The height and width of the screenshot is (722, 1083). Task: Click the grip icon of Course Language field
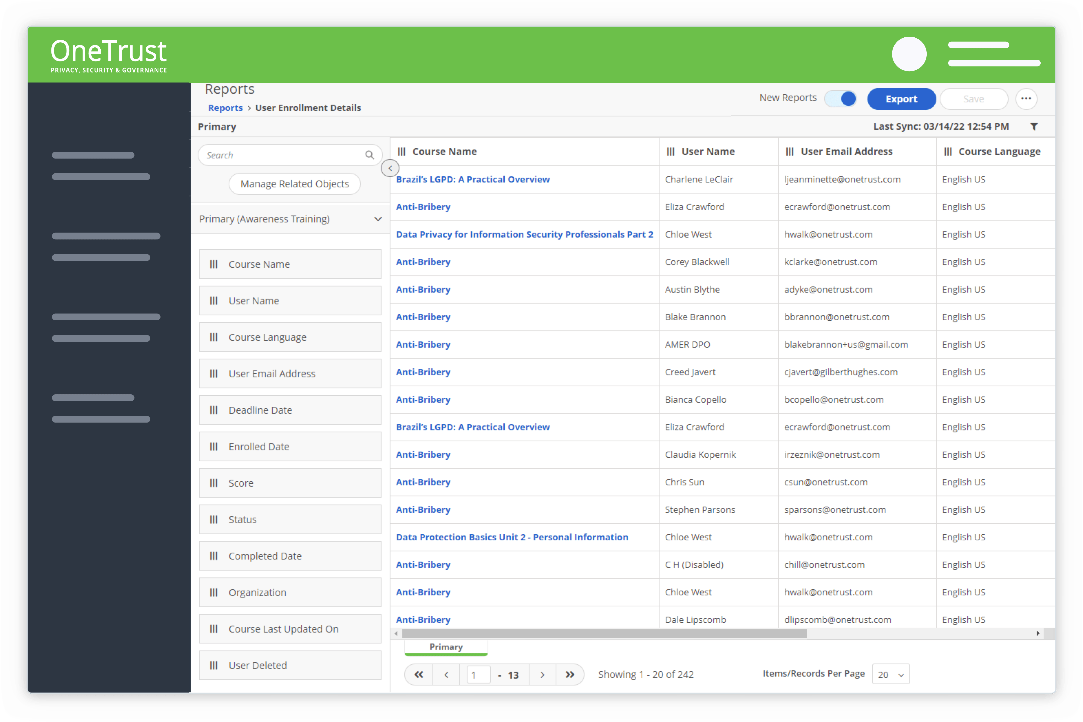214,337
